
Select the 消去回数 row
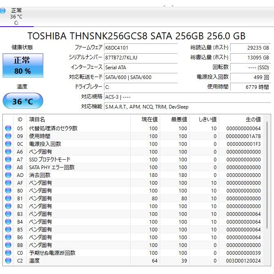[x=133, y=175]
